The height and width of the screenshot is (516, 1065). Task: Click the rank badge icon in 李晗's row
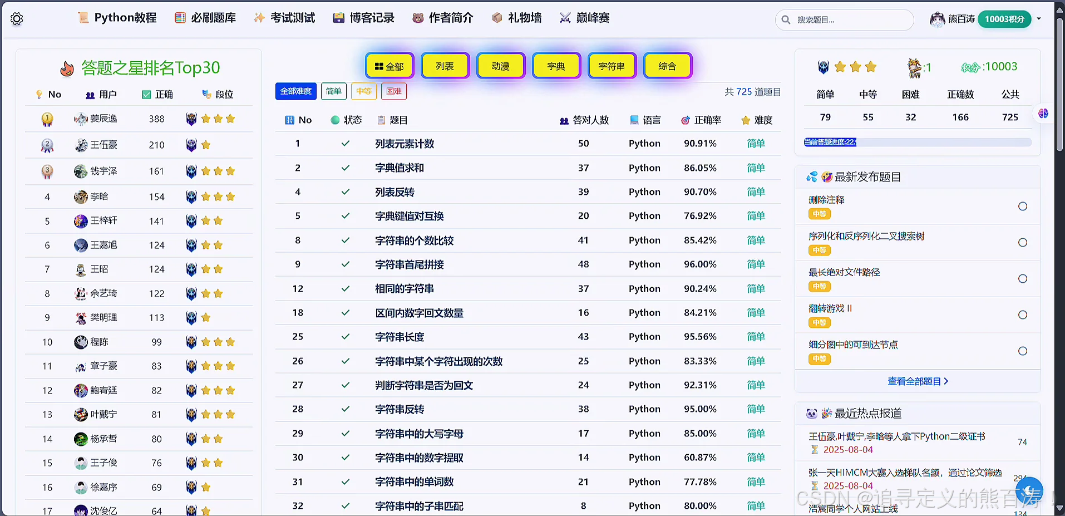point(191,196)
